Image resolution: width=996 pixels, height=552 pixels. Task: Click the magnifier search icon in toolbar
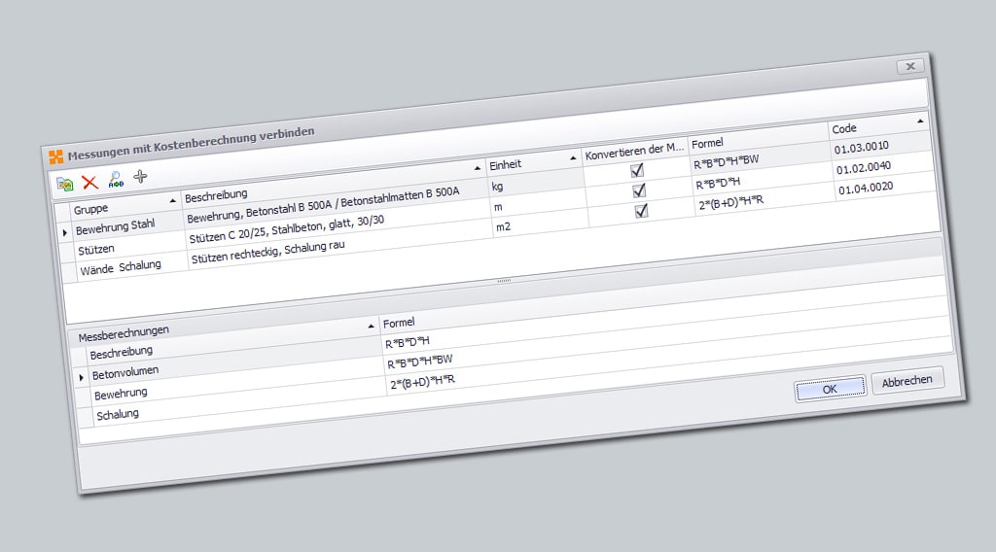(116, 179)
